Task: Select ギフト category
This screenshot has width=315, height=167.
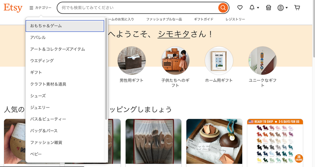Action: point(65,72)
